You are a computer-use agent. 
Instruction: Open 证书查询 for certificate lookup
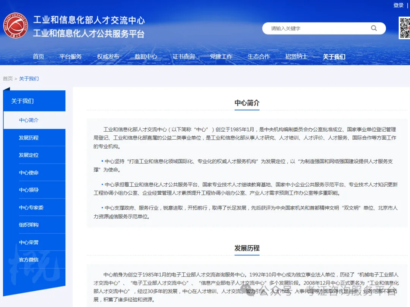coord(184,57)
